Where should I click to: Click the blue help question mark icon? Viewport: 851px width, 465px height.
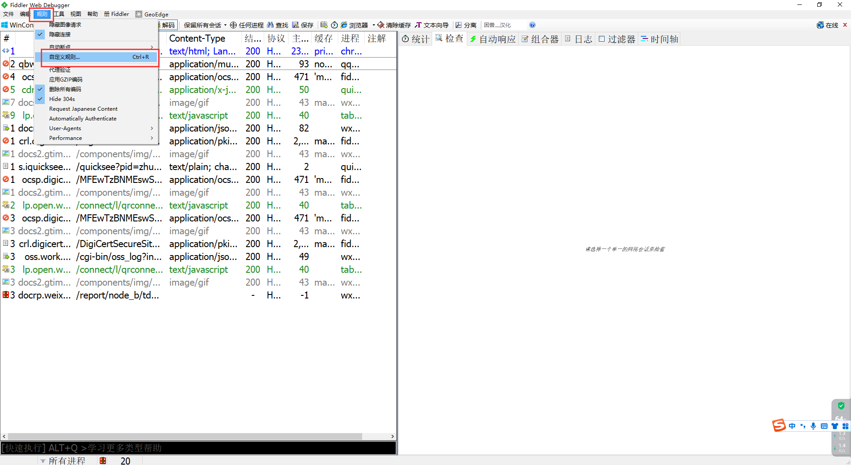tap(532, 25)
